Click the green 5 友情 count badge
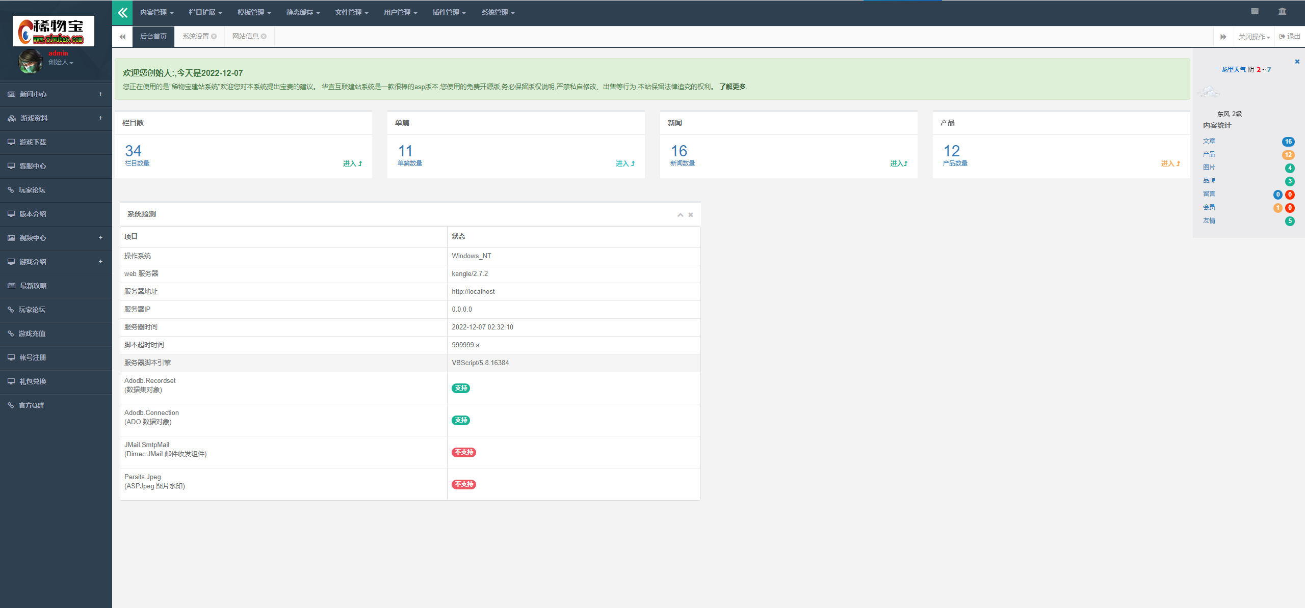Viewport: 1305px width, 608px height. coord(1290,221)
